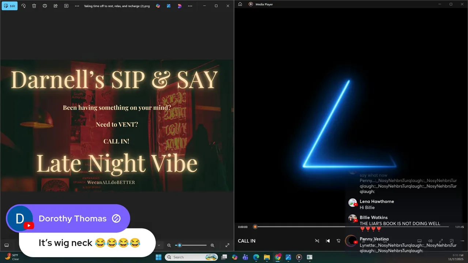
Task: Click the file name in the Photos title bar
Action: point(117,6)
